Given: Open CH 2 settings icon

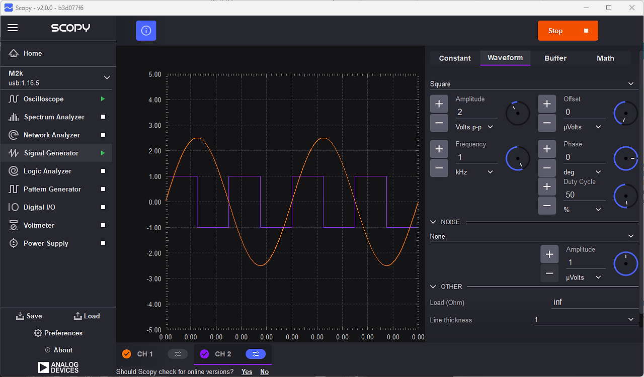Looking at the screenshot, I should pyautogui.click(x=256, y=354).
